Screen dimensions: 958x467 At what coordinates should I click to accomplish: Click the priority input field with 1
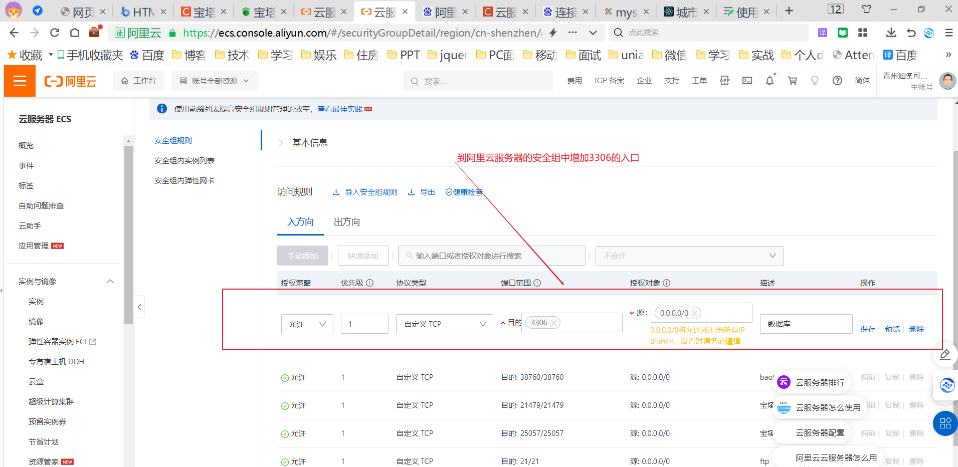[x=364, y=324]
